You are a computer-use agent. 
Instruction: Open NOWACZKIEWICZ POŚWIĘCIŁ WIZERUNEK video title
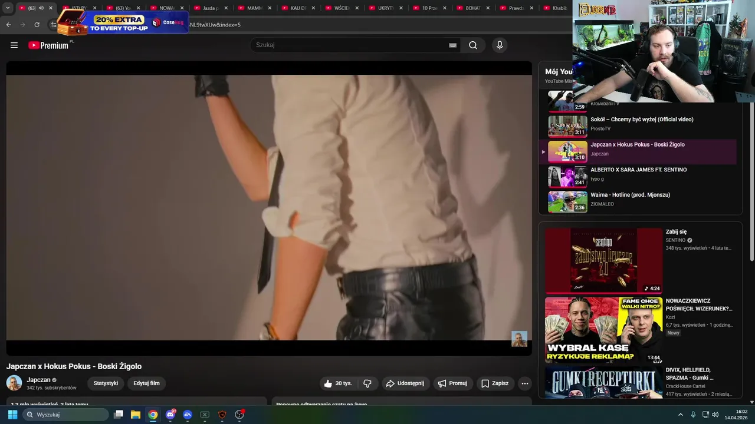(x=699, y=304)
